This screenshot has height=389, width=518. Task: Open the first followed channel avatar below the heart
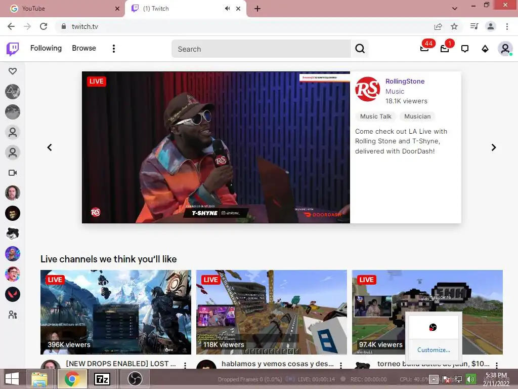pos(13,92)
